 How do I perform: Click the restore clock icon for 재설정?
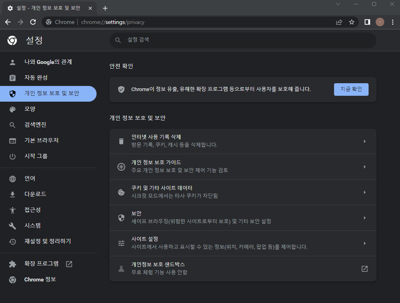13,241
